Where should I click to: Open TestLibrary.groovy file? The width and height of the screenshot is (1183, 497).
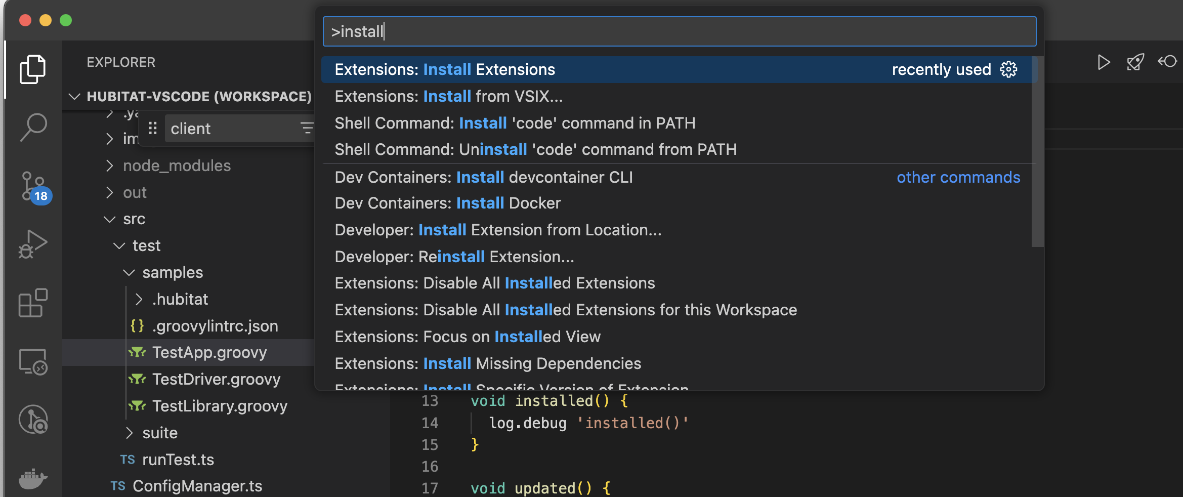click(x=220, y=406)
